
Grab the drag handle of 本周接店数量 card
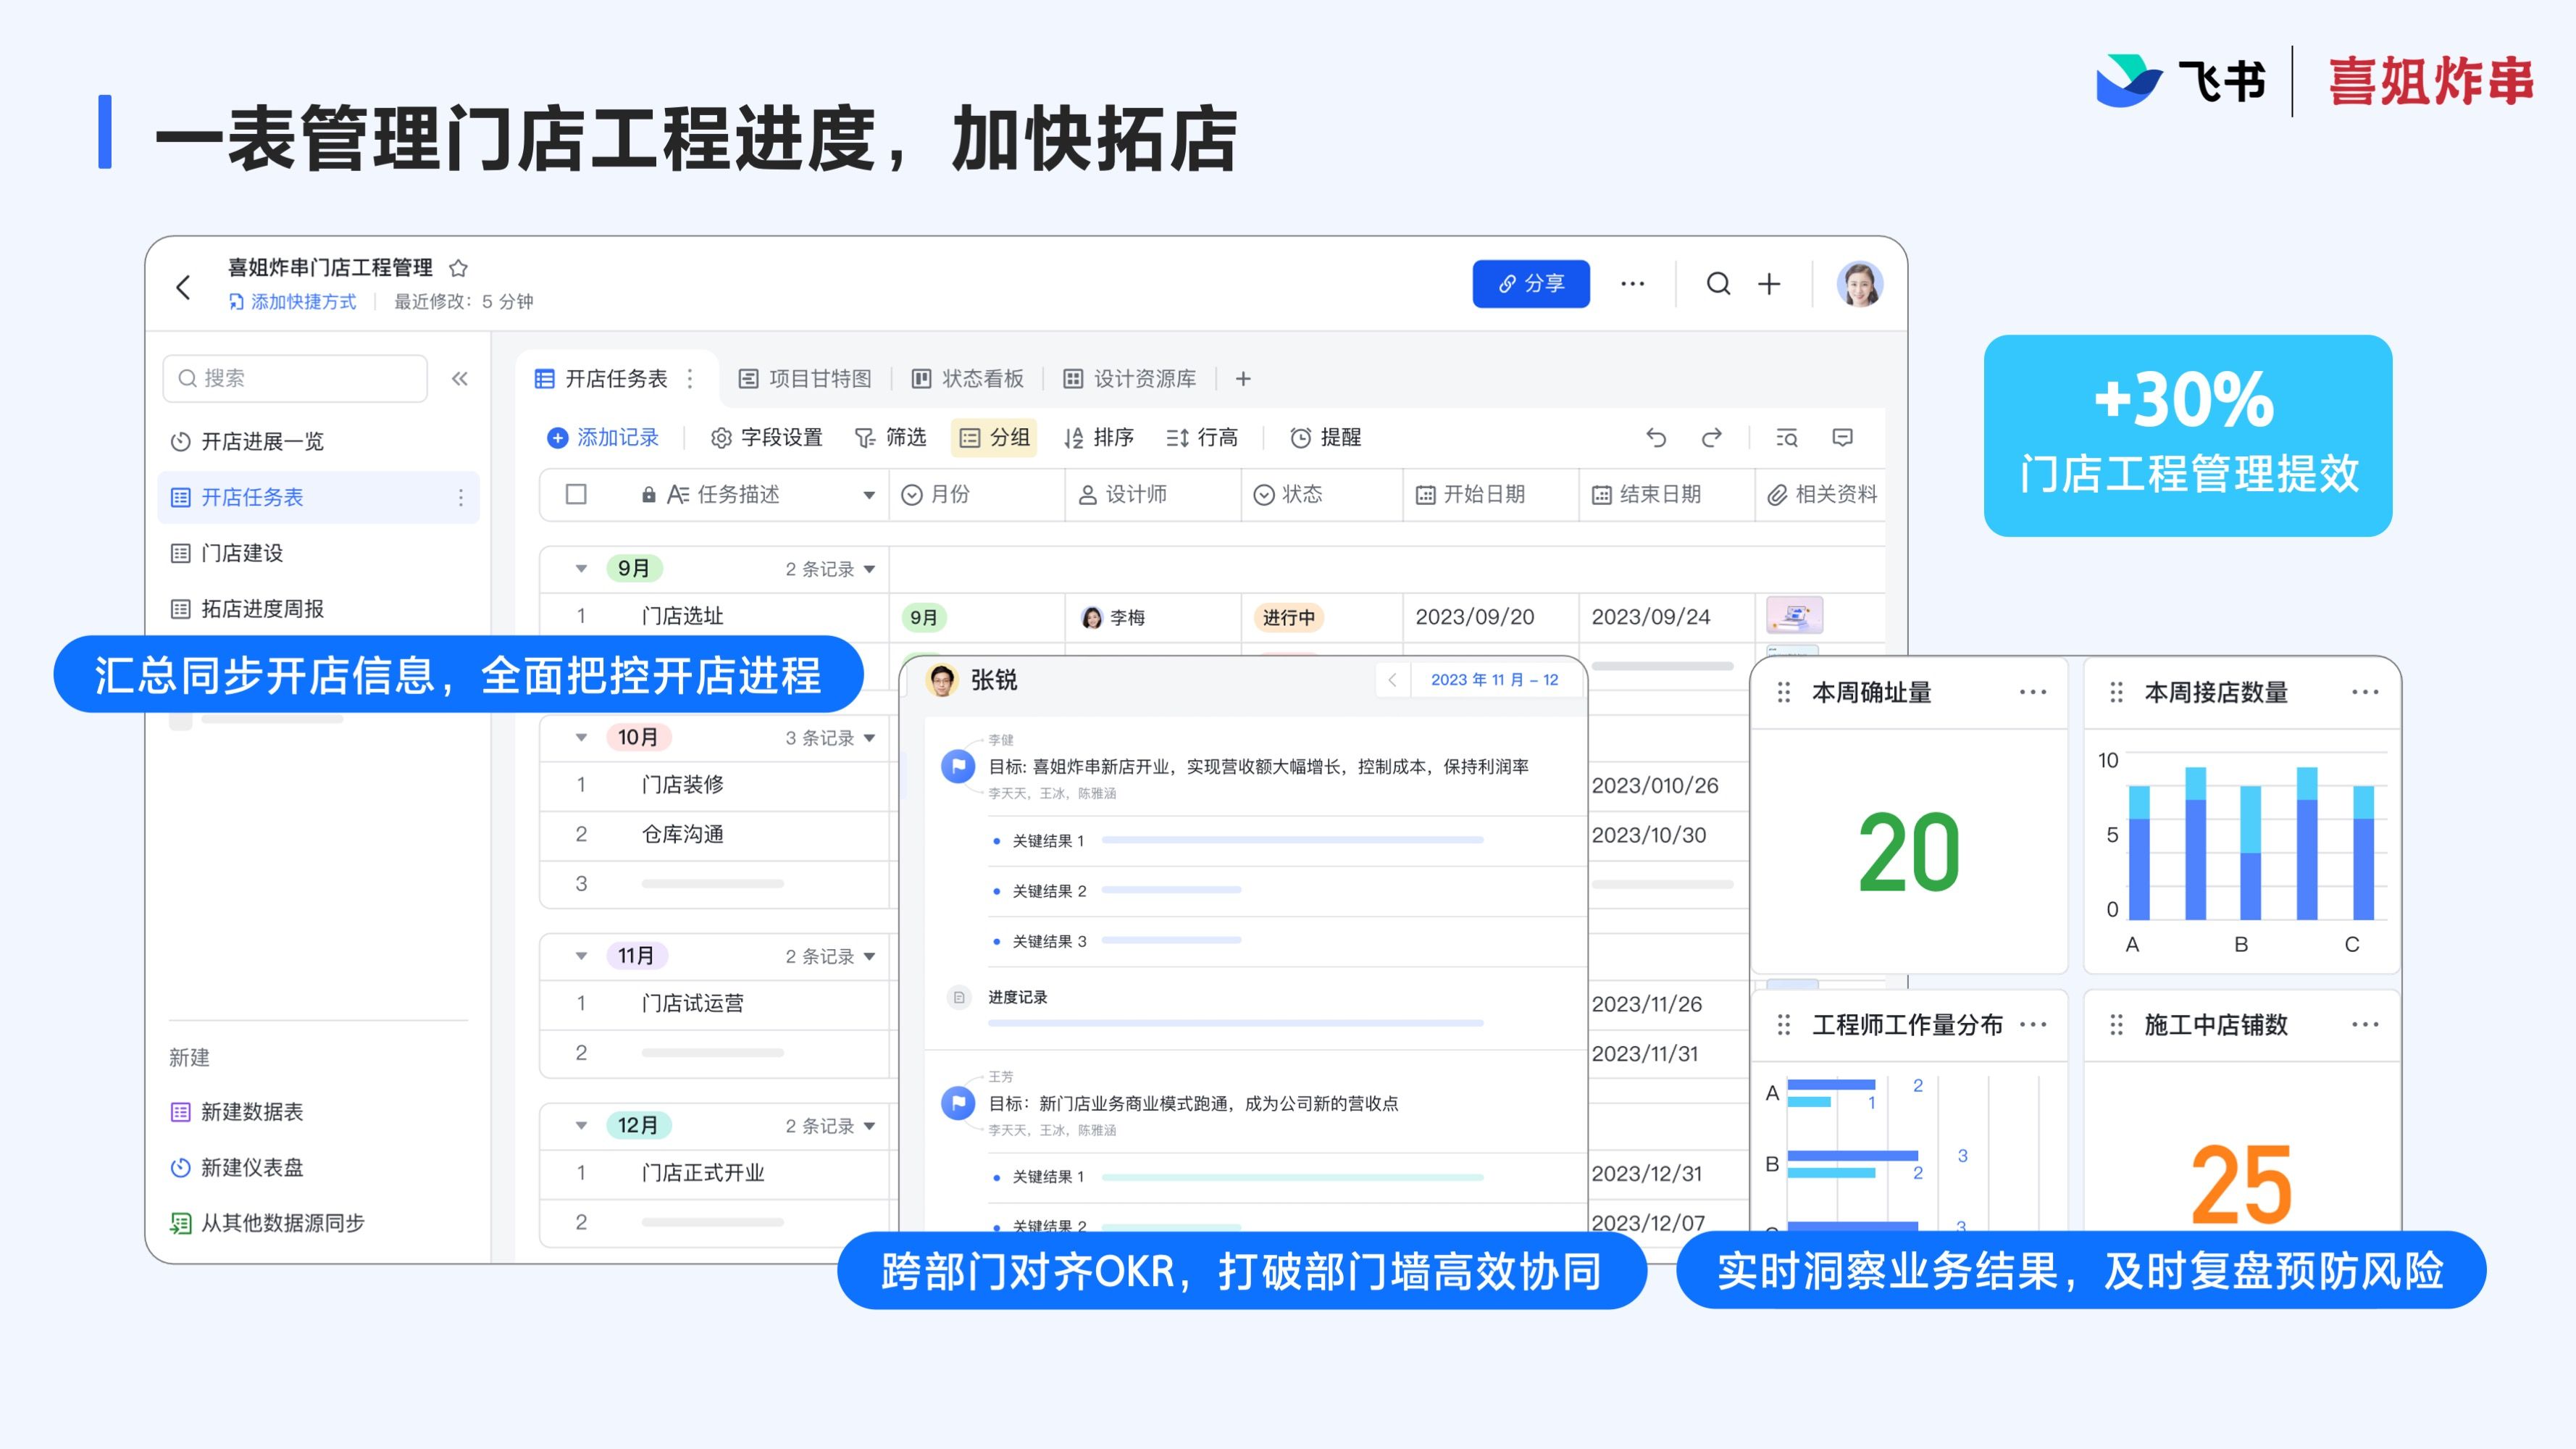click(x=2116, y=692)
